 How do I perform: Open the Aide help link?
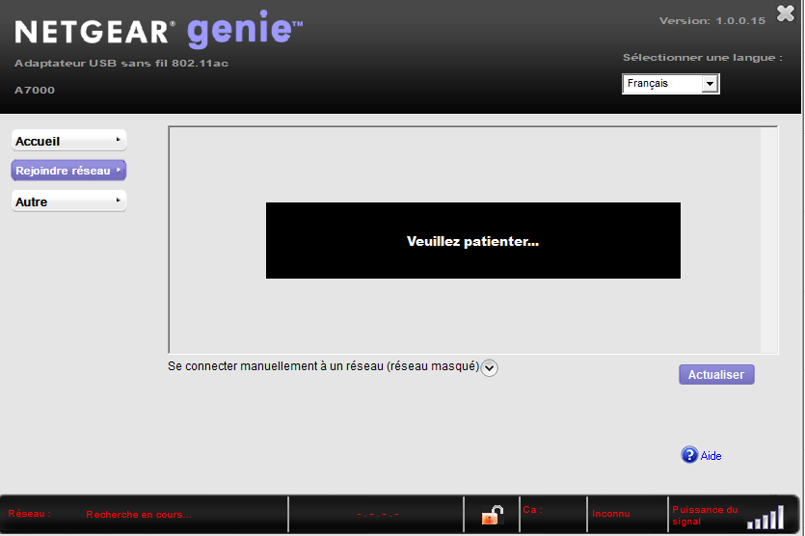click(x=711, y=456)
